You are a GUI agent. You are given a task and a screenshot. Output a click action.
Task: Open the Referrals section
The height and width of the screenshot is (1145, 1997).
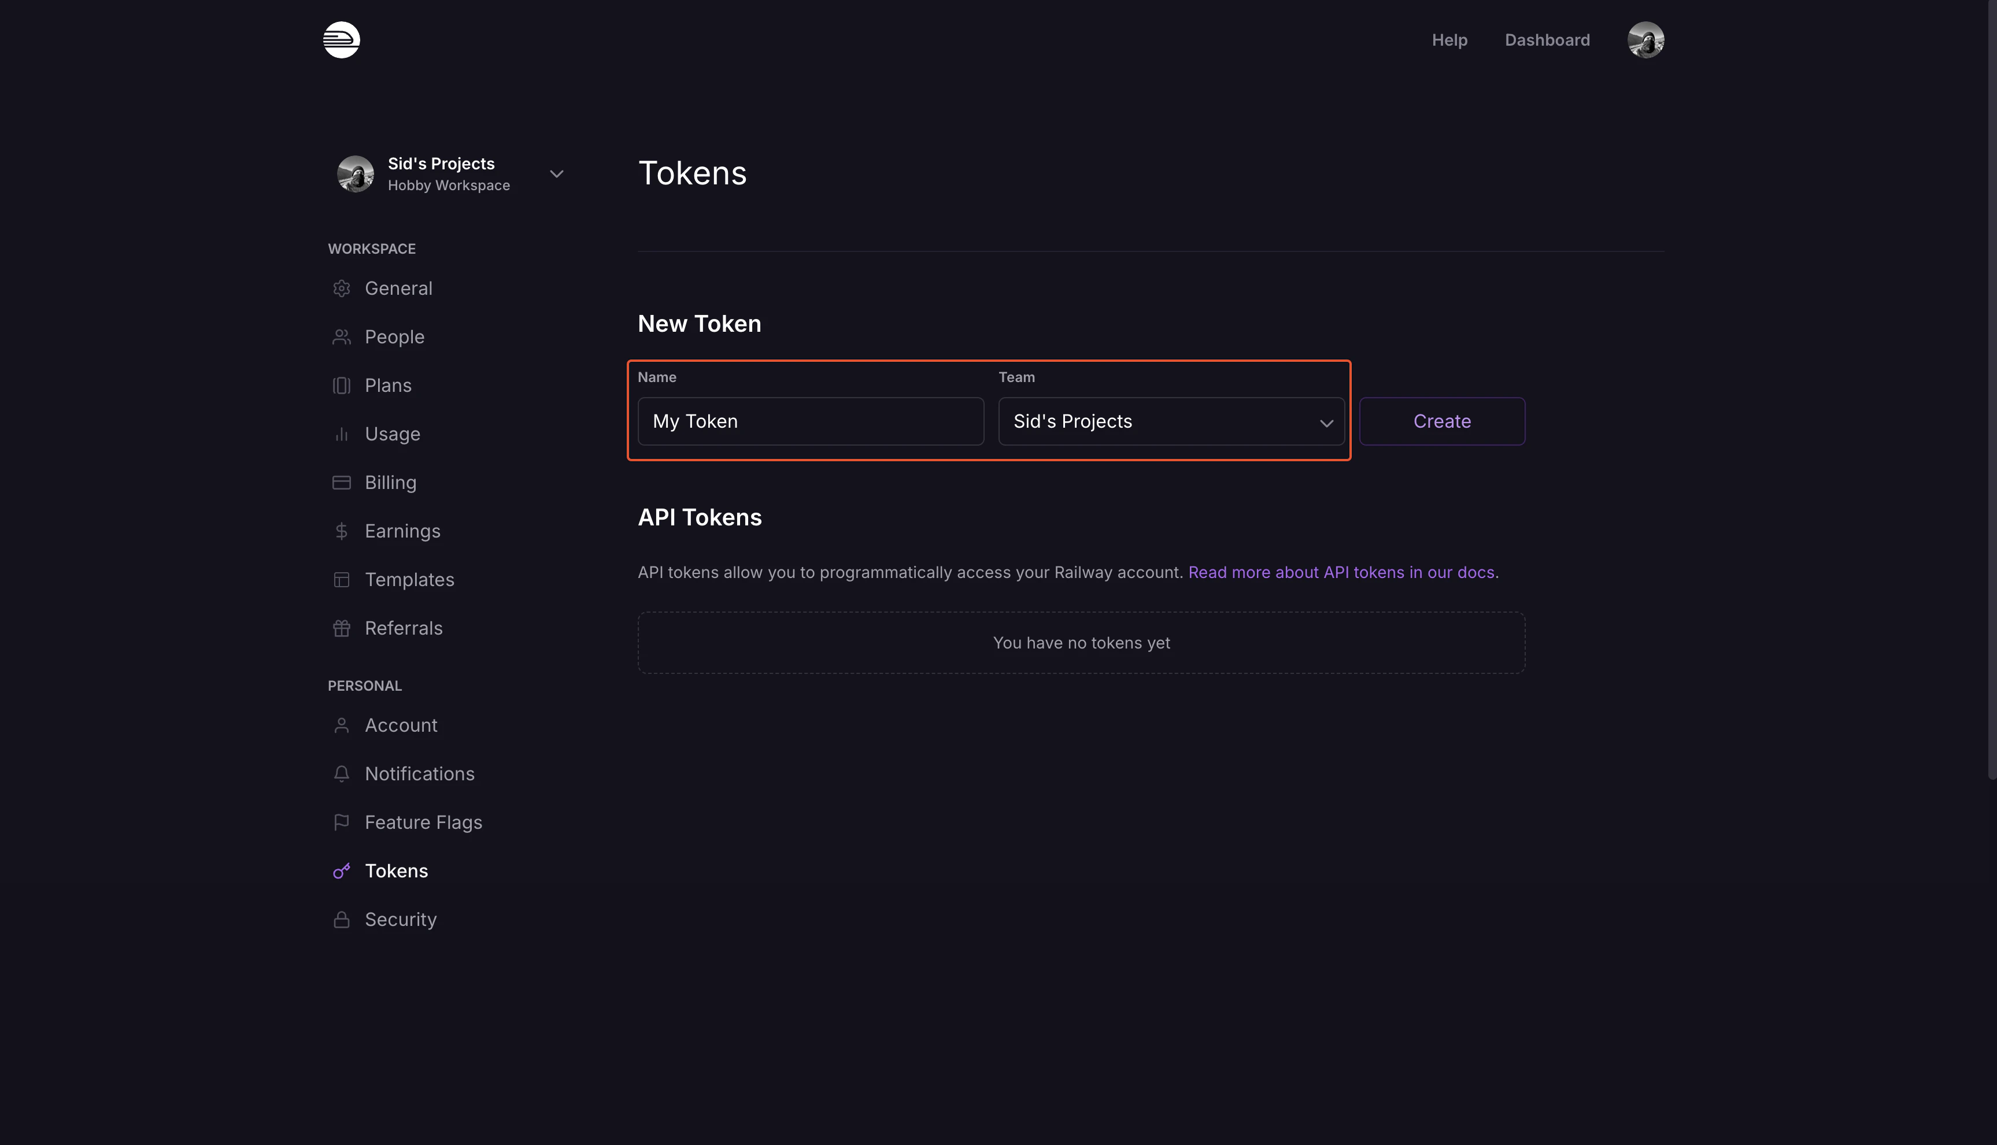coord(404,628)
